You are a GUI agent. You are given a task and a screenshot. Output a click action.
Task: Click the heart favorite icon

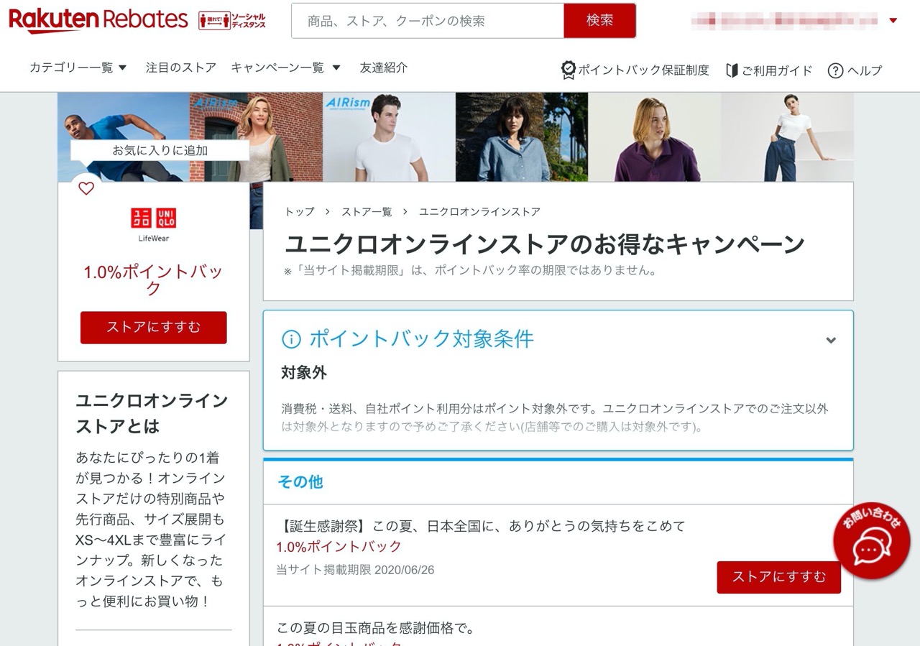pos(86,189)
